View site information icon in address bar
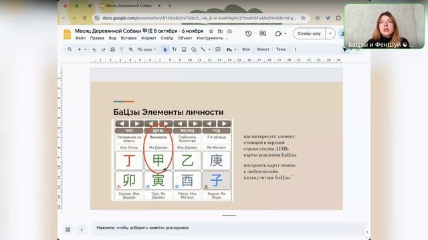This screenshot has width=428, height=240. pyautogui.click(x=96, y=18)
